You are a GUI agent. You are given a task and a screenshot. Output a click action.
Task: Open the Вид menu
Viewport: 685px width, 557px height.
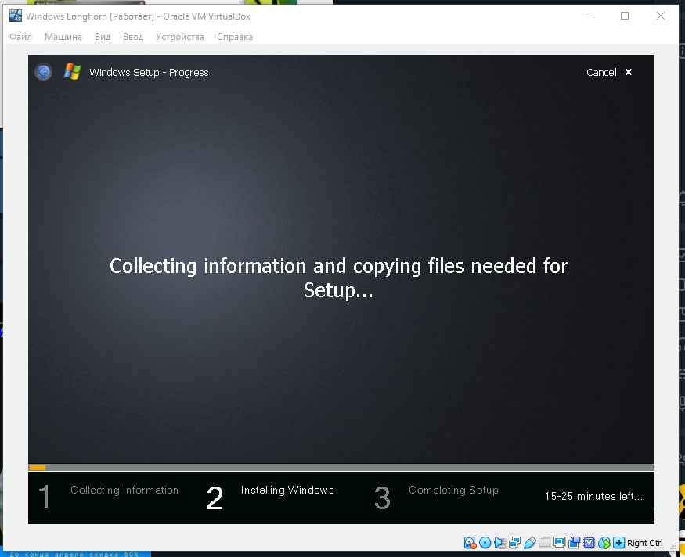[103, 37]
